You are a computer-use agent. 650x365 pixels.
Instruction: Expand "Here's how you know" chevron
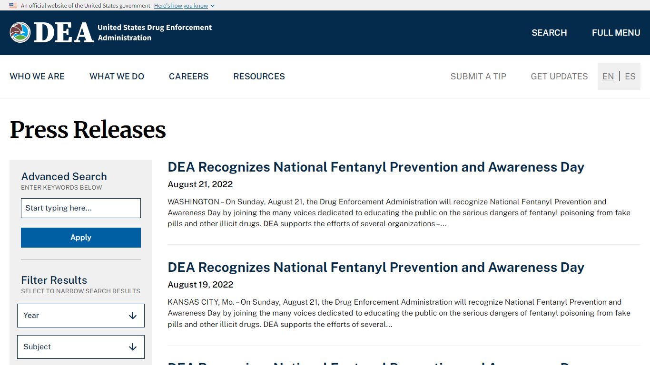point(213,6)
